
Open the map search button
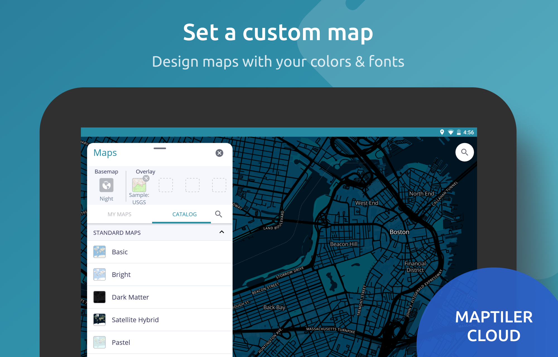coord(465,152)
